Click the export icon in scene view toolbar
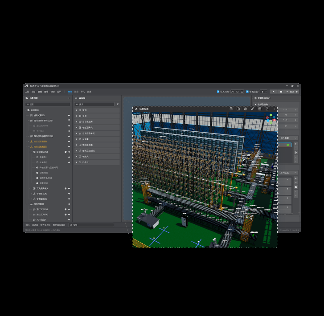324x316 pixels. [x=267, y=109]
